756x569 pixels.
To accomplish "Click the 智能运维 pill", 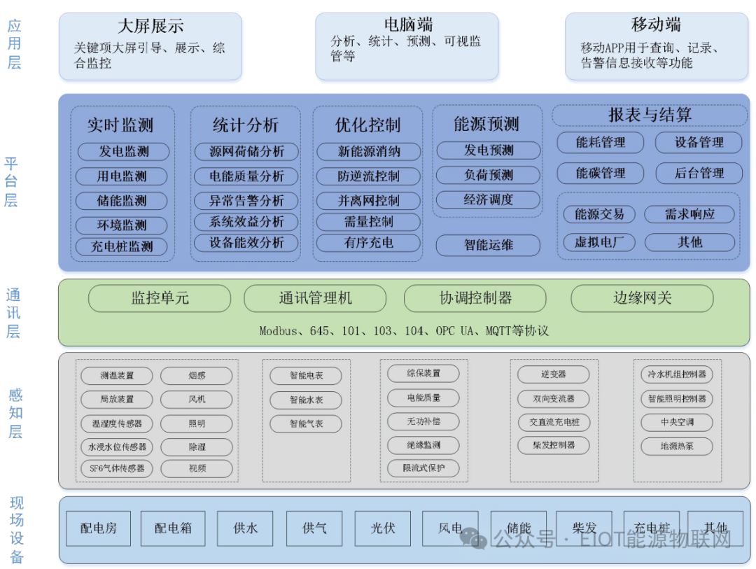I will point(489,245).
